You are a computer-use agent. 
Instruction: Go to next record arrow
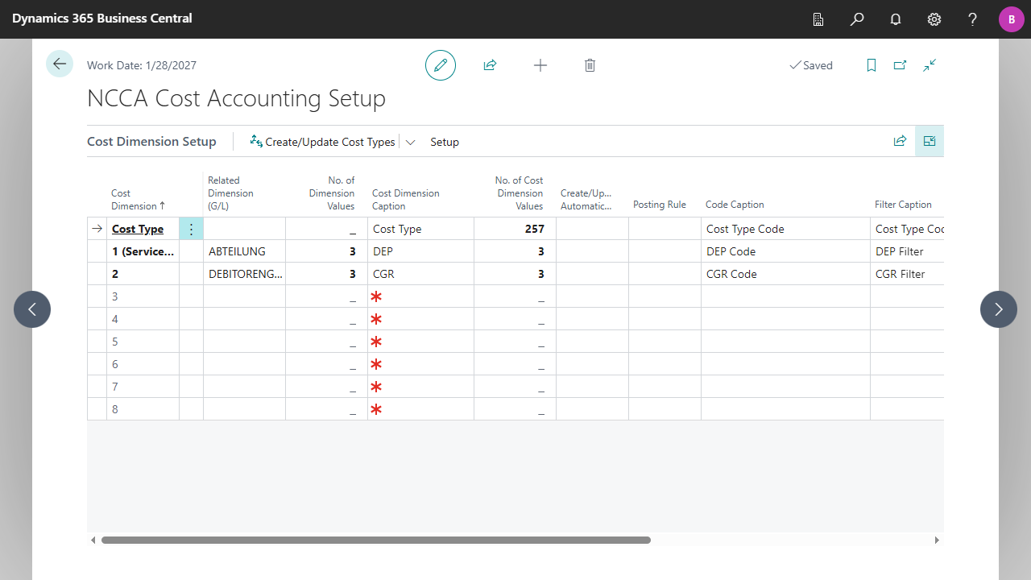click(x=999, y=309)
